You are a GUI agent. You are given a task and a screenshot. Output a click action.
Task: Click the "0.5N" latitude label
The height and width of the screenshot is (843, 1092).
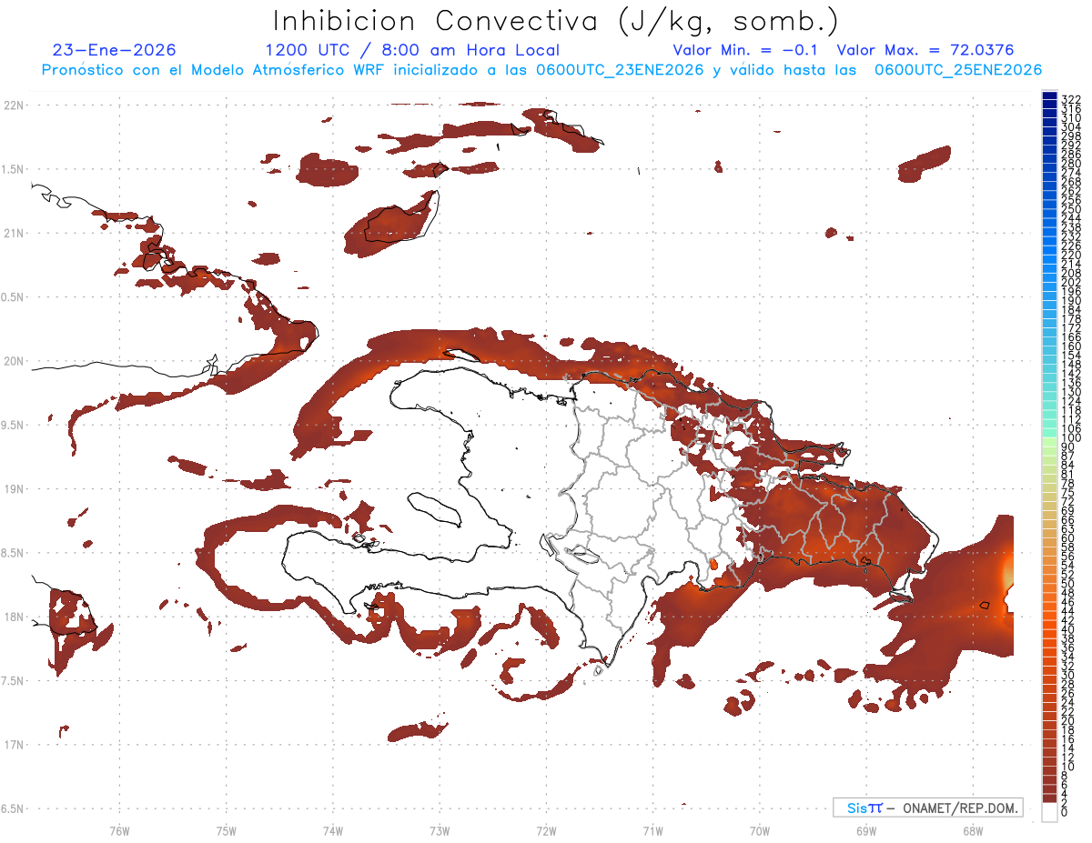point(13,297)
